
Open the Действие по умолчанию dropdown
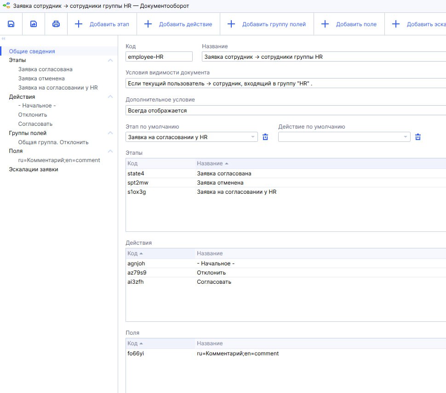pos(405,137)
